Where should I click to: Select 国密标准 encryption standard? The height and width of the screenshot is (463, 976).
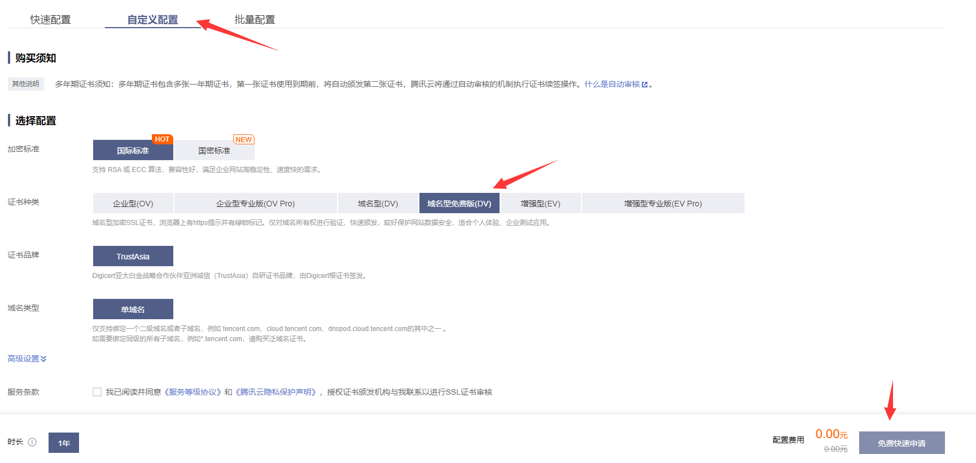[x=215, y=151]
